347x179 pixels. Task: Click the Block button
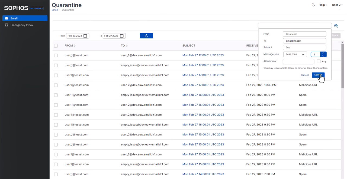pyautogui.click(x=335, y=36)
